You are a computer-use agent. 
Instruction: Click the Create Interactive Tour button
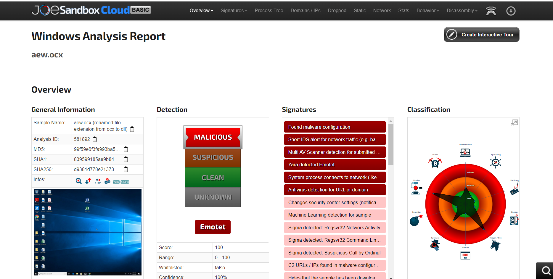tap(481, 35)
